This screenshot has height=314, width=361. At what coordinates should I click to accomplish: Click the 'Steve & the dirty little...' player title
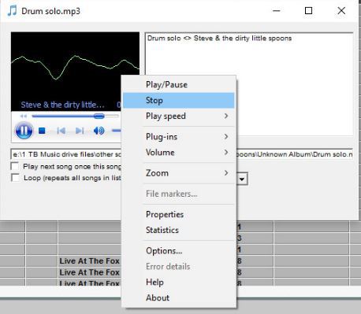pos(62,105)
